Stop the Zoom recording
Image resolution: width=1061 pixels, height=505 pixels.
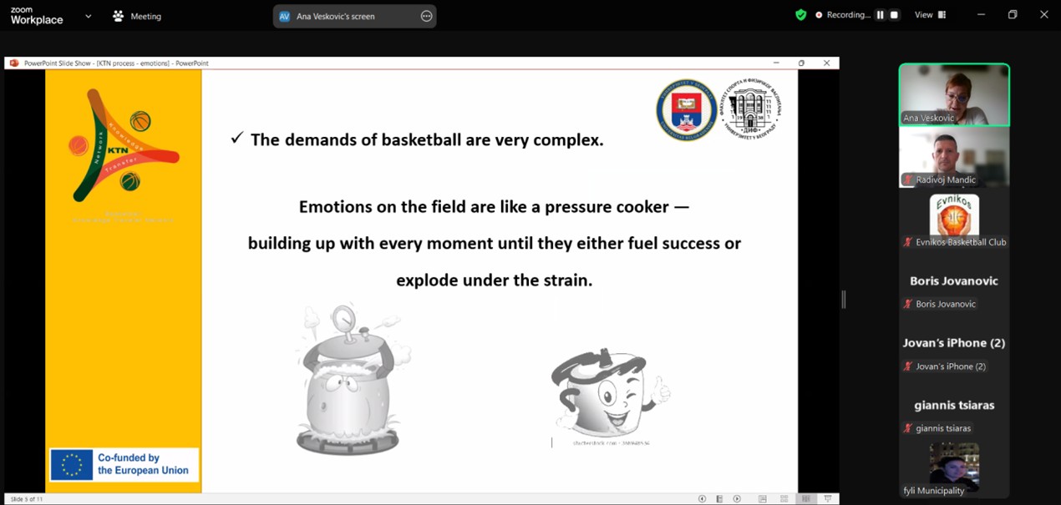[x=894, y=15]
